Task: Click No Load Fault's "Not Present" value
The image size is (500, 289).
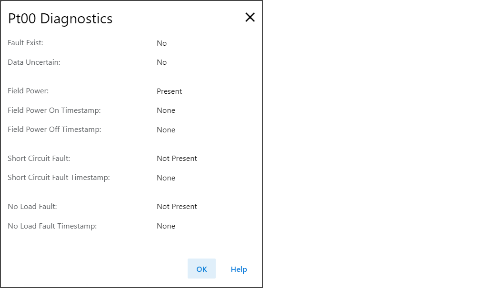Action: point(177,207)
